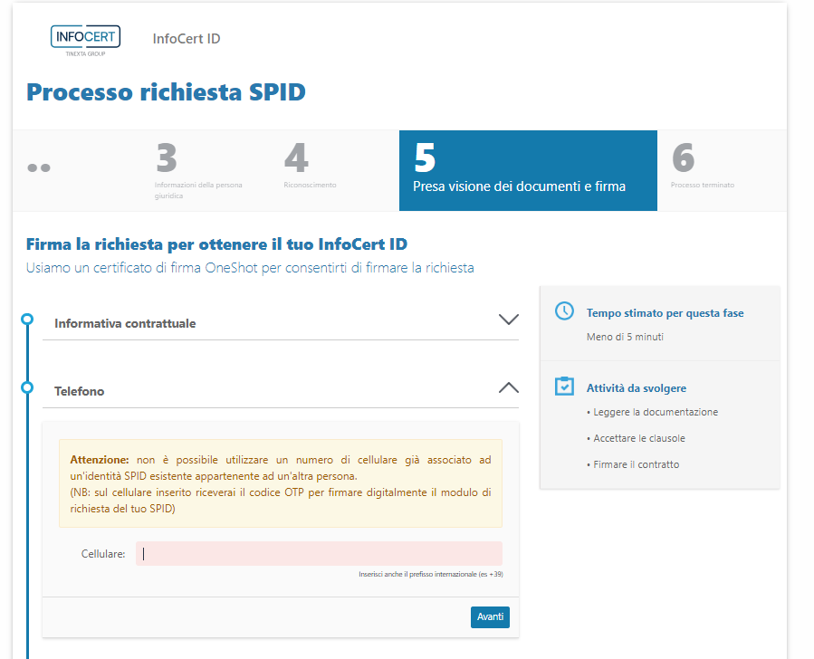814x659 pixels.
Task: Click the timeline circle next to Informativa contrattuale
Action: pos(27,320)
